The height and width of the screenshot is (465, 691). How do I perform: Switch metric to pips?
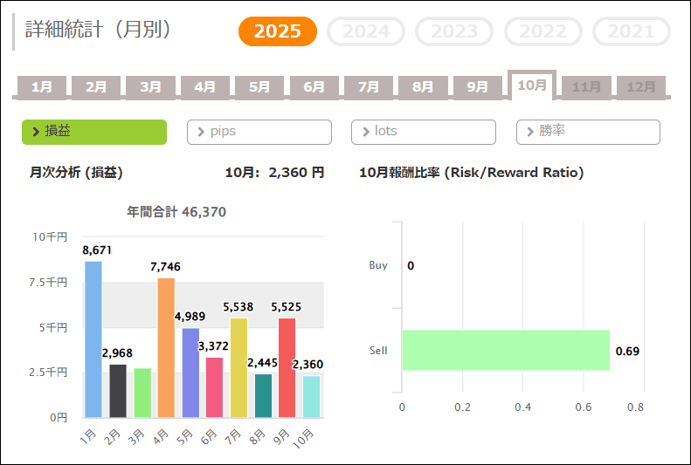pyautogui.click(x=259, y=132)
